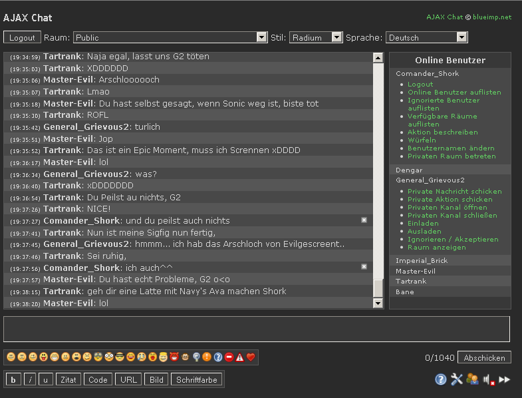Expand the Tartrank user entry in list
The image size is (522, 398).
411,281
